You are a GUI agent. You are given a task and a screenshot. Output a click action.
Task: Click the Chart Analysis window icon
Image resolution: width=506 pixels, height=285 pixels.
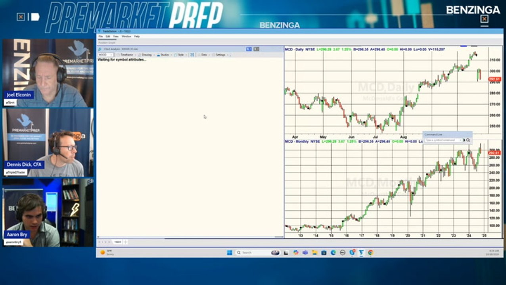pos(100,49)
